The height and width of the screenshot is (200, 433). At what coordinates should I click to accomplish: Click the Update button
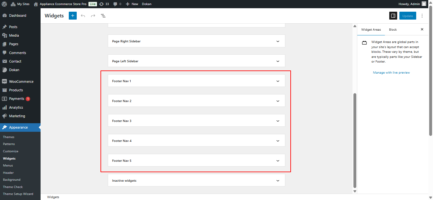pyautogui.click(x=408, y=15)
